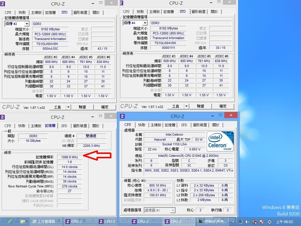
Task: Click the Intel Celeron inside logo
Action: pyautogui.click(x=220, y=141)
